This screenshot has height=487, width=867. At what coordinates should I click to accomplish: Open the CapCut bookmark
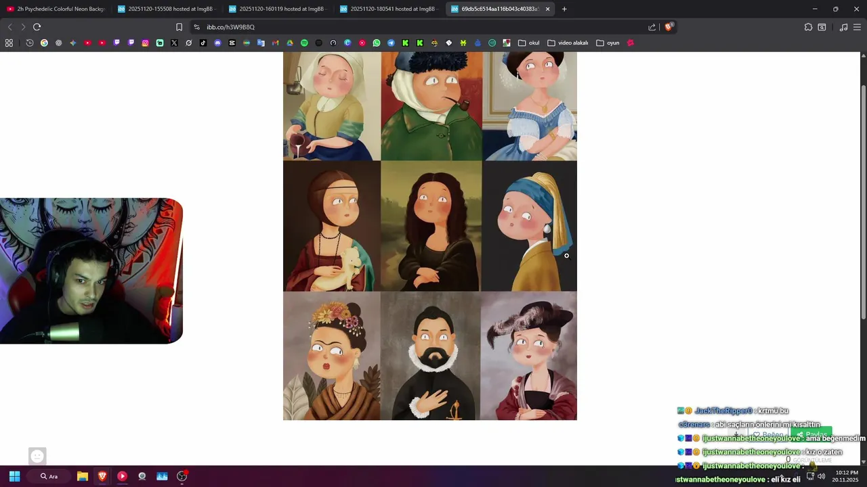(x=232, y=43)
